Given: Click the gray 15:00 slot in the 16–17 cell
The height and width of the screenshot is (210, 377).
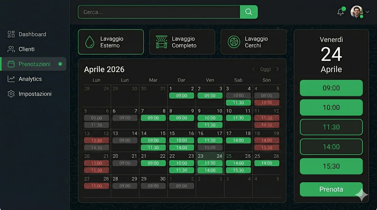Looking at the screenshot, I should [210, 148].
